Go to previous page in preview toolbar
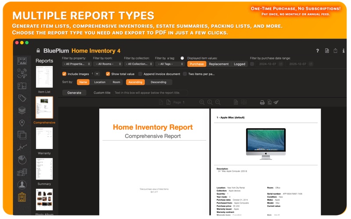 [161, 102]
